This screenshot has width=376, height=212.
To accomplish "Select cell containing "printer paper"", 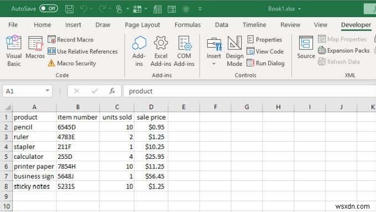I will (34, 167).
